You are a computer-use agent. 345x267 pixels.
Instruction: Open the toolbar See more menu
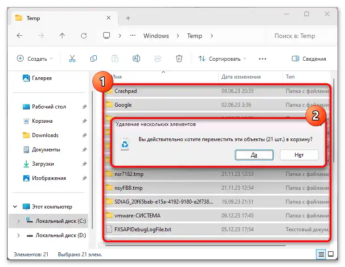click(263, 59)
